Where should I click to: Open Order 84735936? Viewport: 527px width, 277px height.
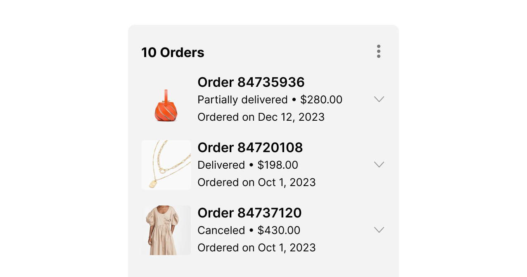251,82
